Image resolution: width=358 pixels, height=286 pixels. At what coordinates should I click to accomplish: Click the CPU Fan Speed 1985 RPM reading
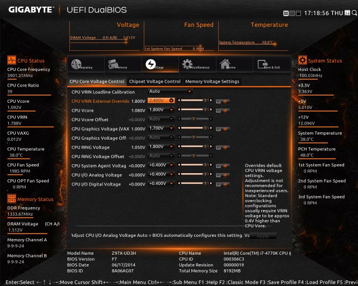(20, 171)
